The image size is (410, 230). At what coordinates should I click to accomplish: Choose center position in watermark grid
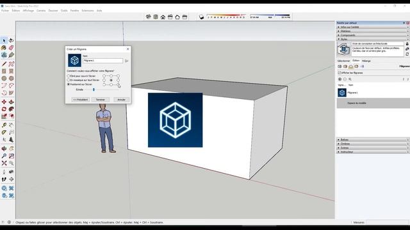(x=111, y=80)
